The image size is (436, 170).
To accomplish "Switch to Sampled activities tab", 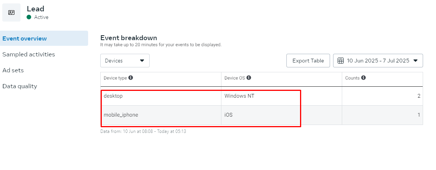I will 29,55.
